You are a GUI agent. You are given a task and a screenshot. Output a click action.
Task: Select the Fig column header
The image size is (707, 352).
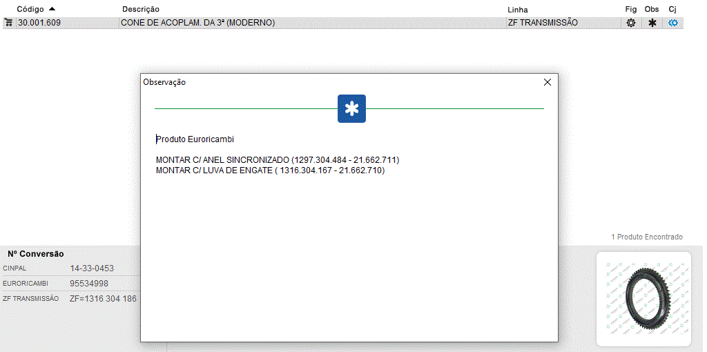coord(630,9)
